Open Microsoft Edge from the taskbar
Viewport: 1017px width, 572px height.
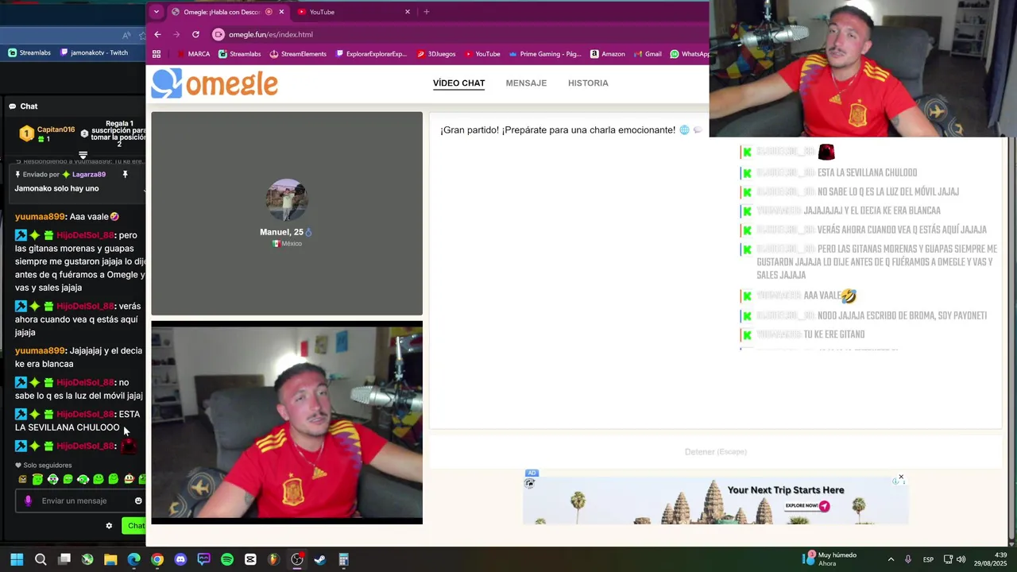tap(133, 559)
